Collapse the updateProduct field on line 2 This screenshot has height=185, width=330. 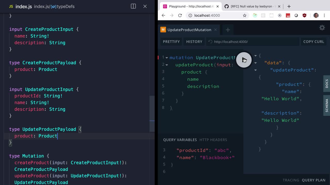pos(167,65)
